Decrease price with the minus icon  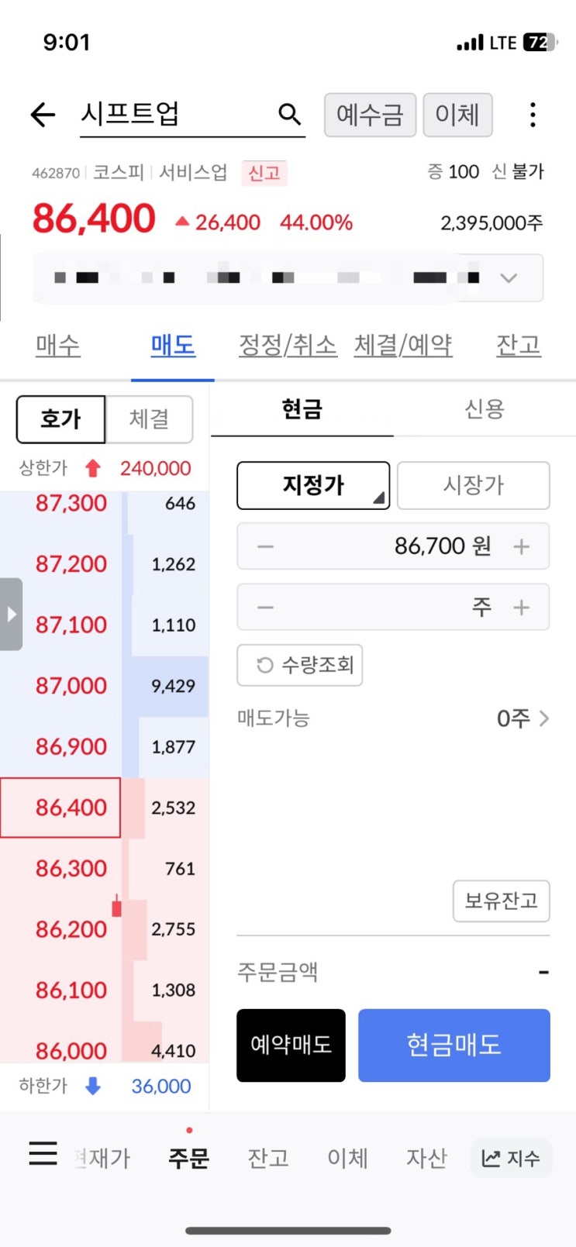(265, 546)
